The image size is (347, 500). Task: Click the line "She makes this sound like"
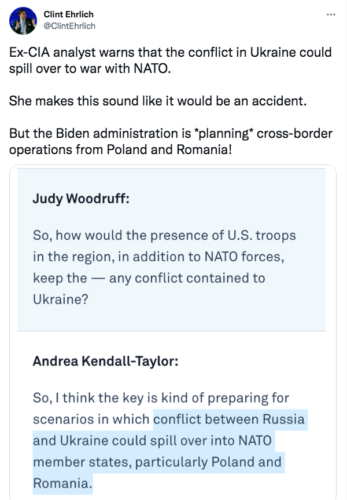[158, 101]
